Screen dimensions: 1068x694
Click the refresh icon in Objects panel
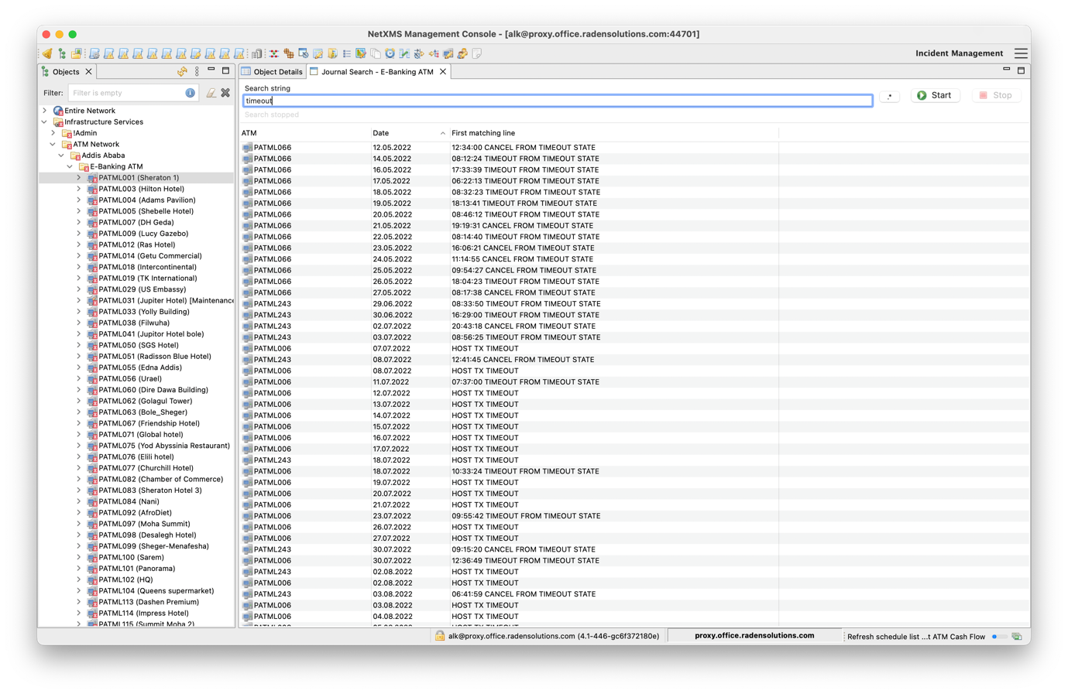182,71
